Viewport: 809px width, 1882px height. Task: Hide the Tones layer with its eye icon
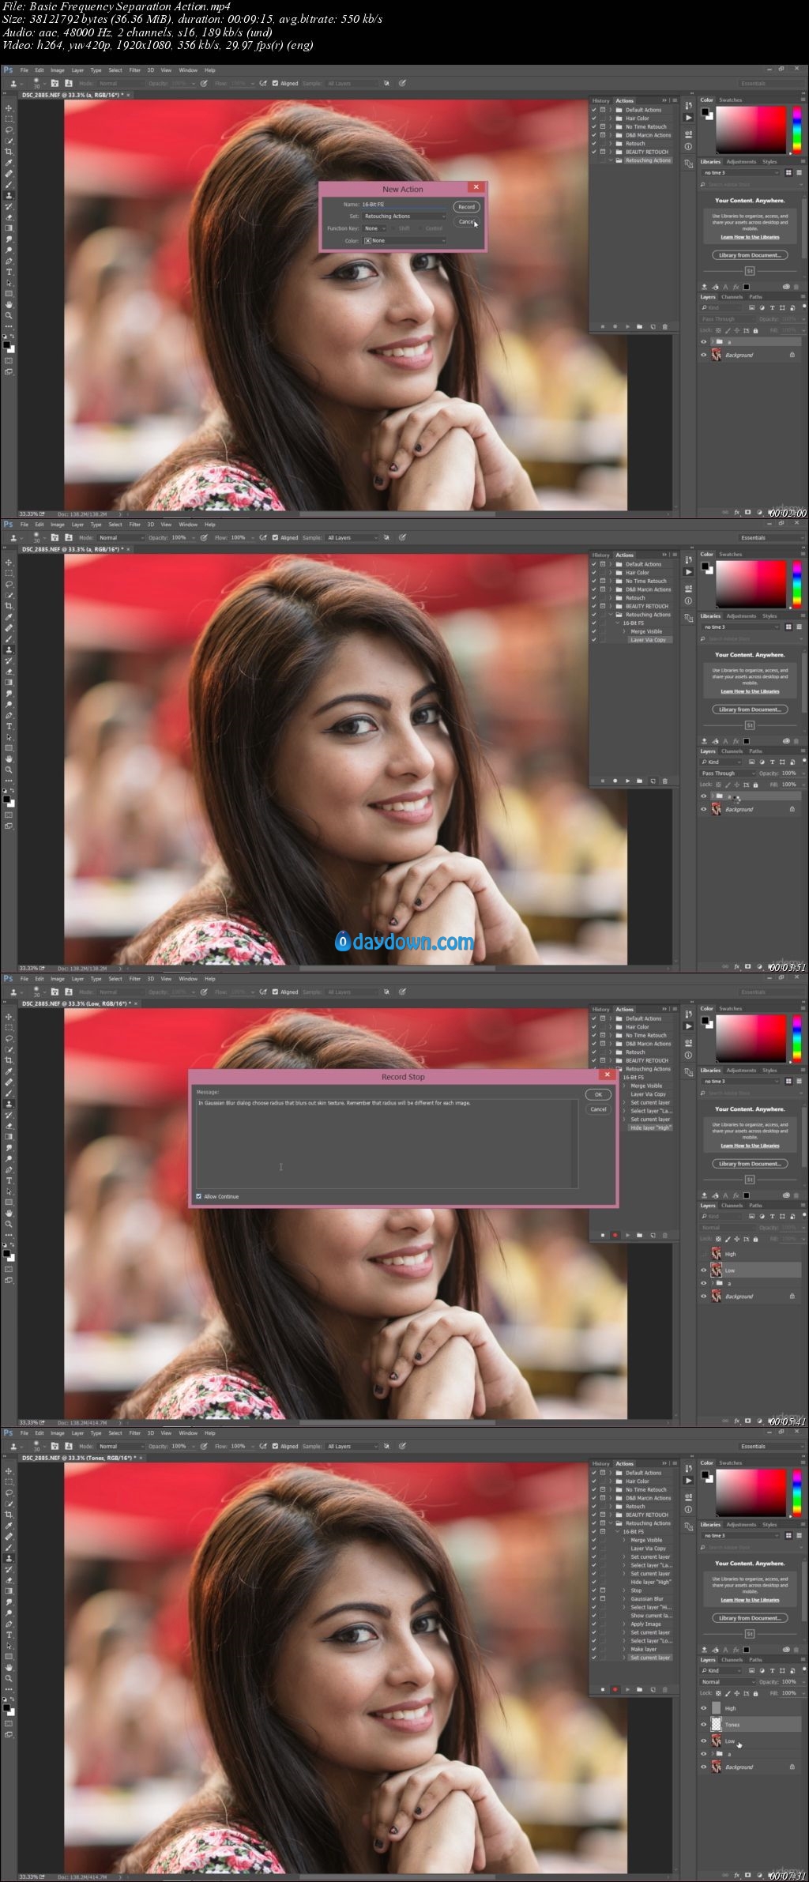pyautogui.click(x=703, y=1724)
